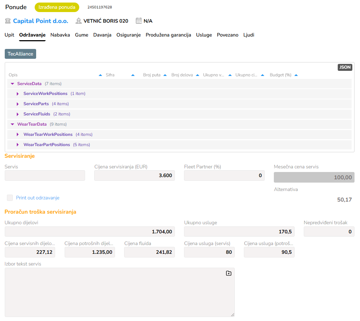
Task: Click the calendar icon beside N/A
Action: point(139,21)
